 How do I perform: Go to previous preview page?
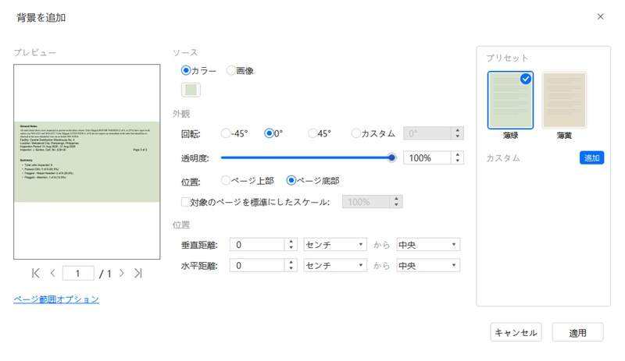point(52,273)
